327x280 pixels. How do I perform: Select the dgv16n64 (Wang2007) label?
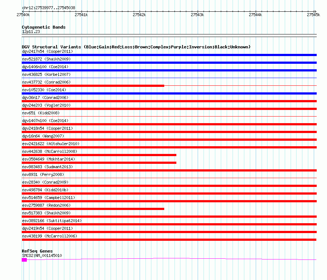pyautogui.click(x=43, y=136)
